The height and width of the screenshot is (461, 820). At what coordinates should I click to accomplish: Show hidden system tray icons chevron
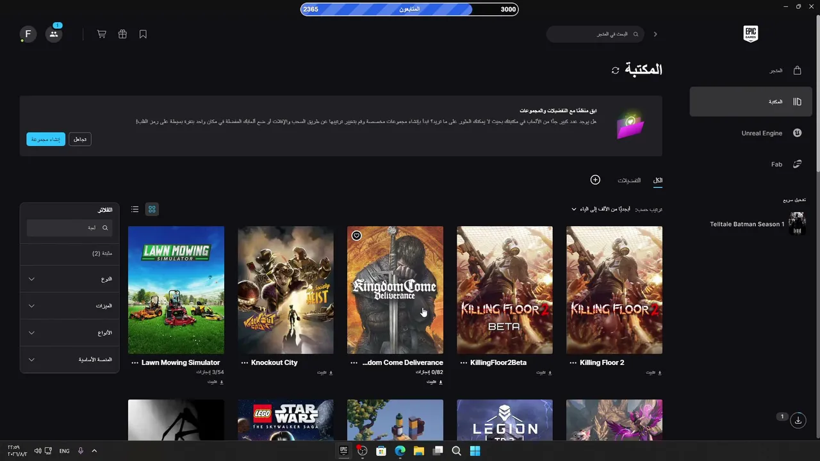(x=94, y=451)
